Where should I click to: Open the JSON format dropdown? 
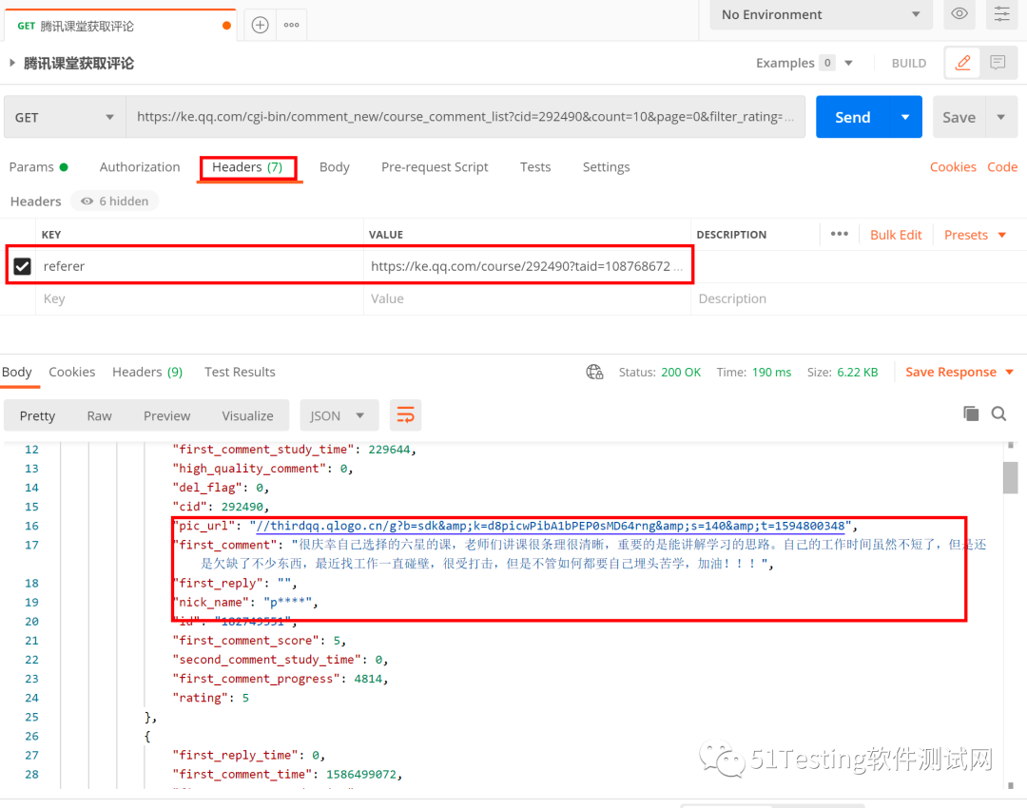338,415
